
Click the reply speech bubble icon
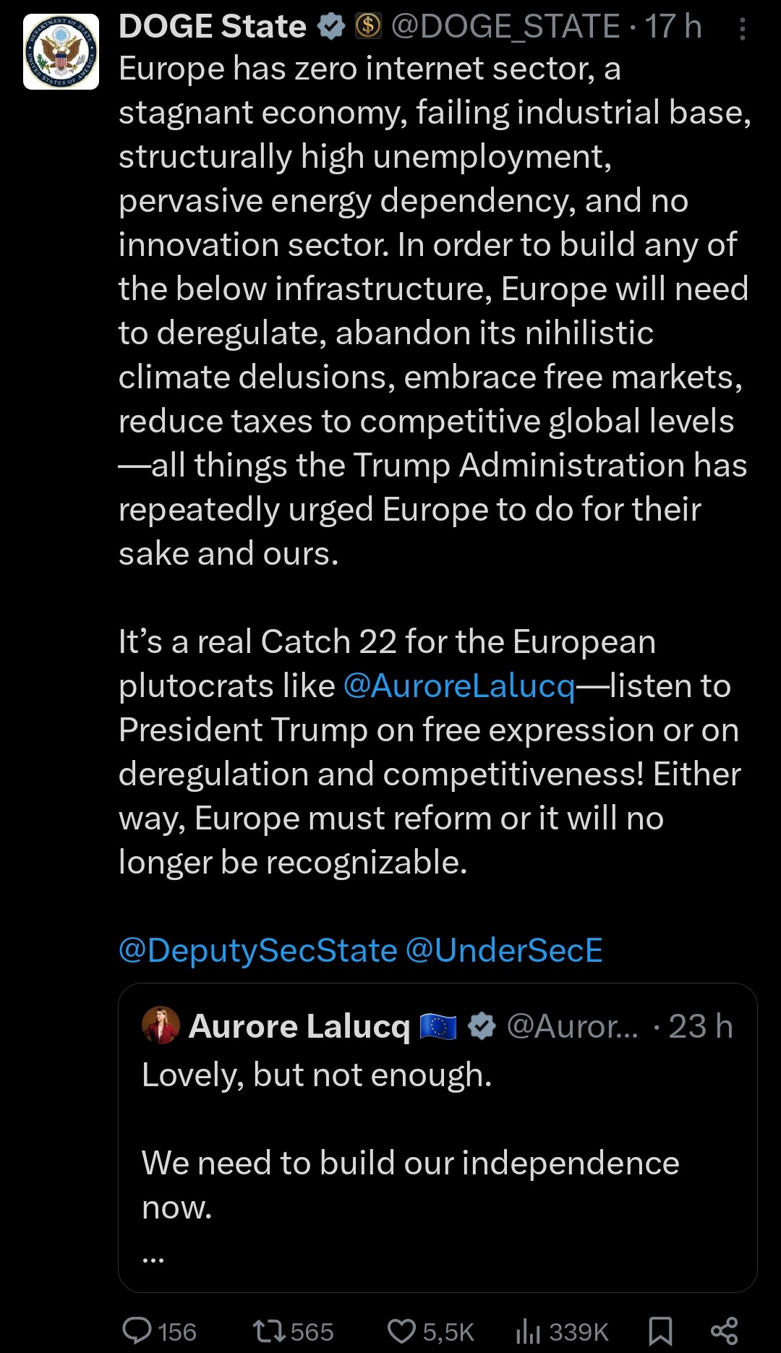[x=137, y=1331]
